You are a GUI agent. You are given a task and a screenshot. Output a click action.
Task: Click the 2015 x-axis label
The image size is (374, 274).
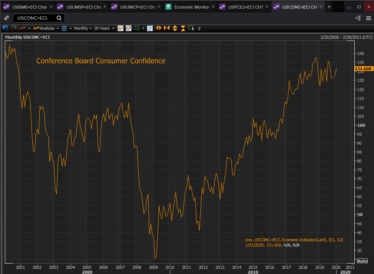coord(253,267)
